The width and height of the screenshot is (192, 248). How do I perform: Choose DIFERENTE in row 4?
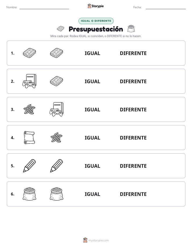[x=133, y=138]
